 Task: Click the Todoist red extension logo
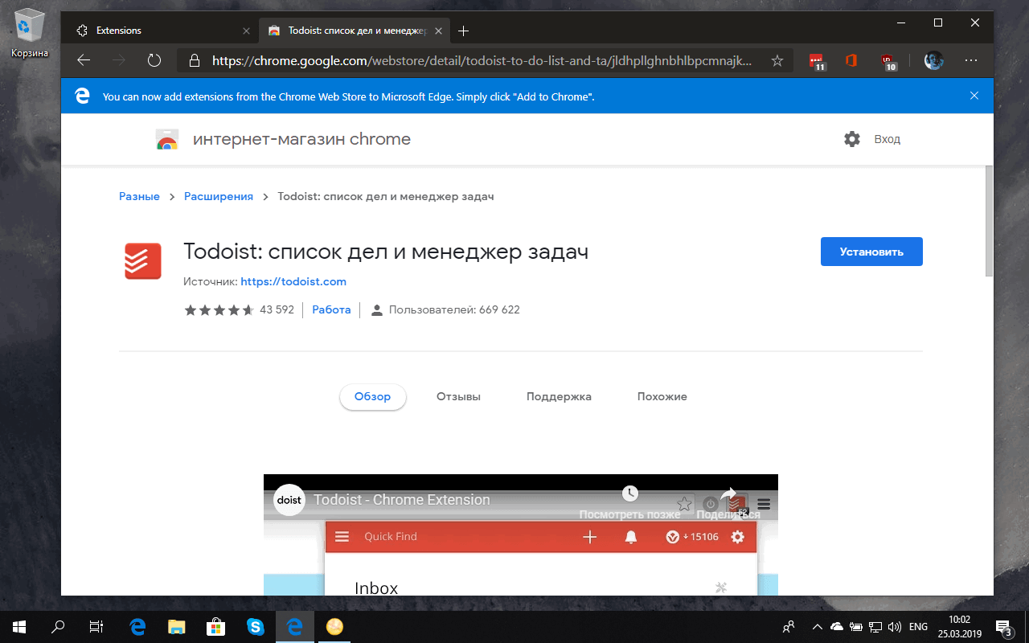[143, 261]
